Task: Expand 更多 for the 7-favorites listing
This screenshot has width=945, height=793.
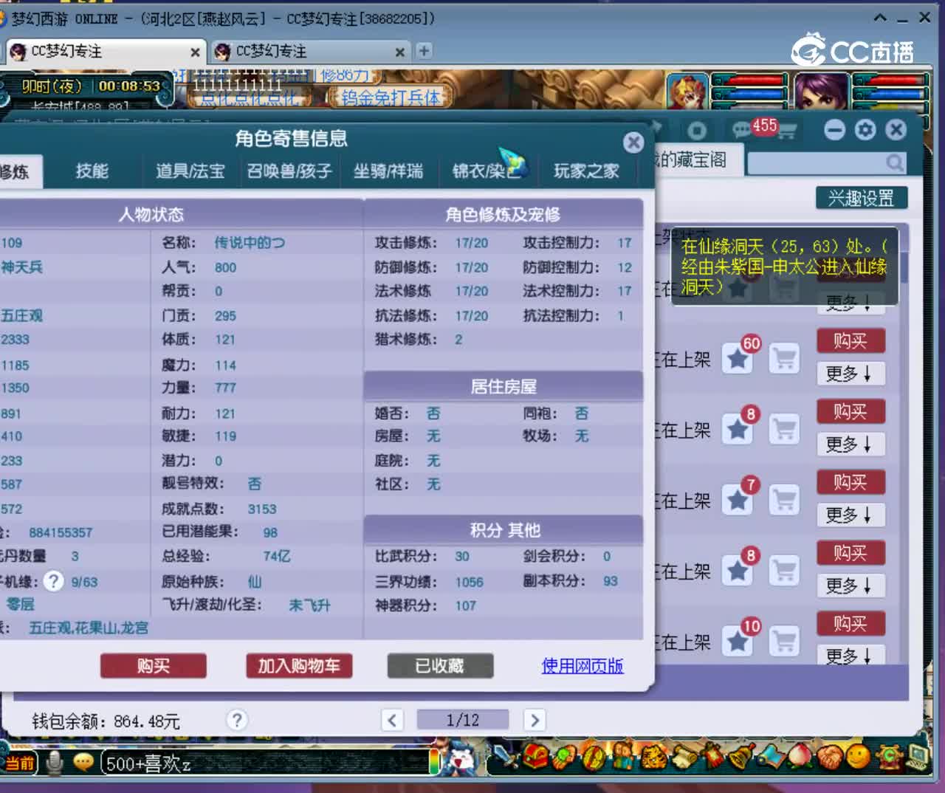Action: coord(850,515)
